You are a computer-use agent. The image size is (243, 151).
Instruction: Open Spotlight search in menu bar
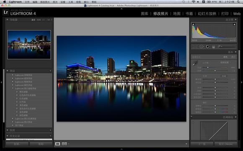[x=238, y=2]
